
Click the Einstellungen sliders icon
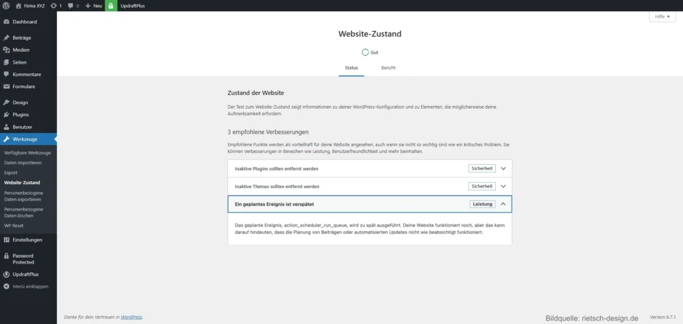click(7, 240)
